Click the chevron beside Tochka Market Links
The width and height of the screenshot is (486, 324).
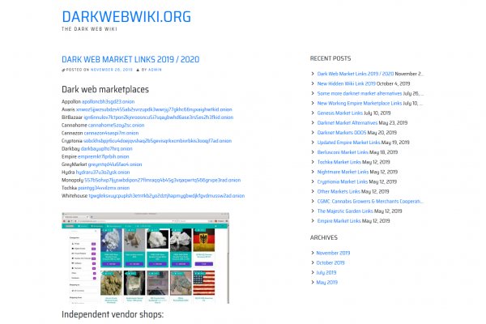tap(313, 162)
